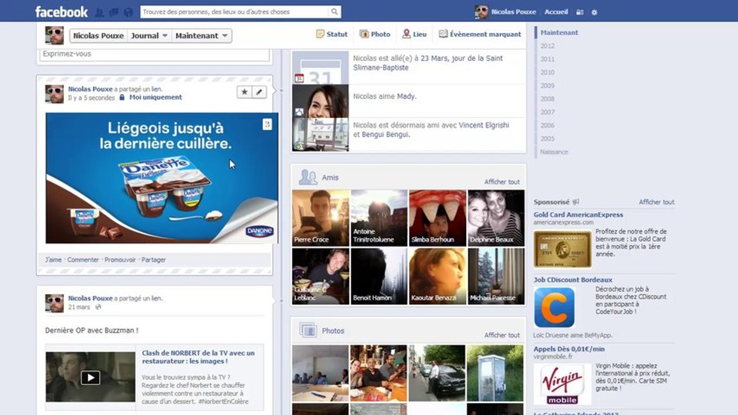This screenshot has width=738, height=415.
Task: Click the search magnifier button
Action: coord(335,12)
